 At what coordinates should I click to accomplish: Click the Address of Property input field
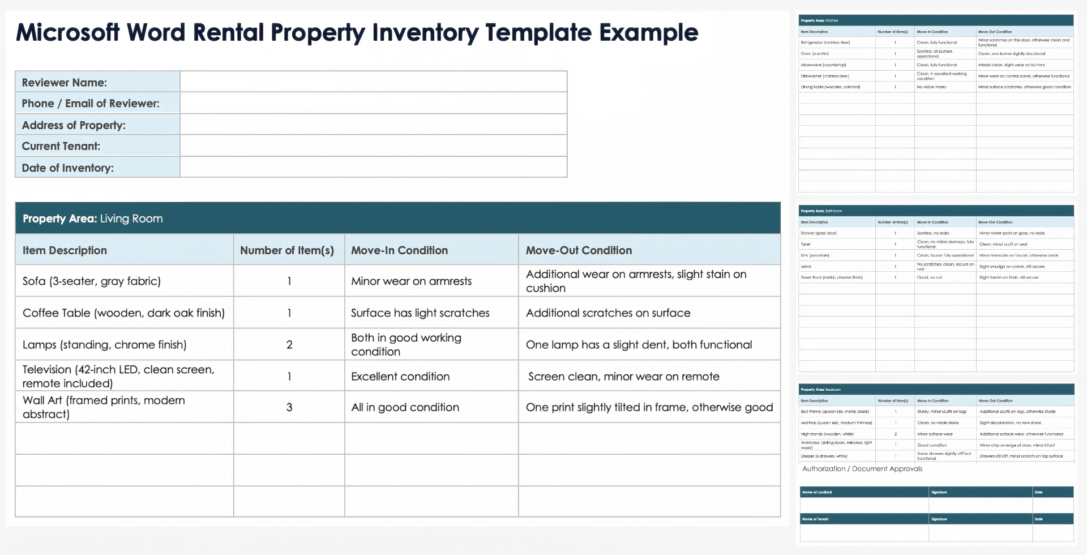point(374,125)
